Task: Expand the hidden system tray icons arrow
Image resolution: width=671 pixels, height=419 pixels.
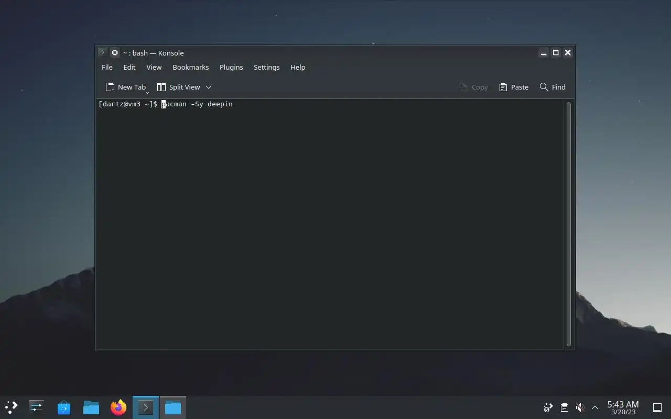Action: point(595,407)
